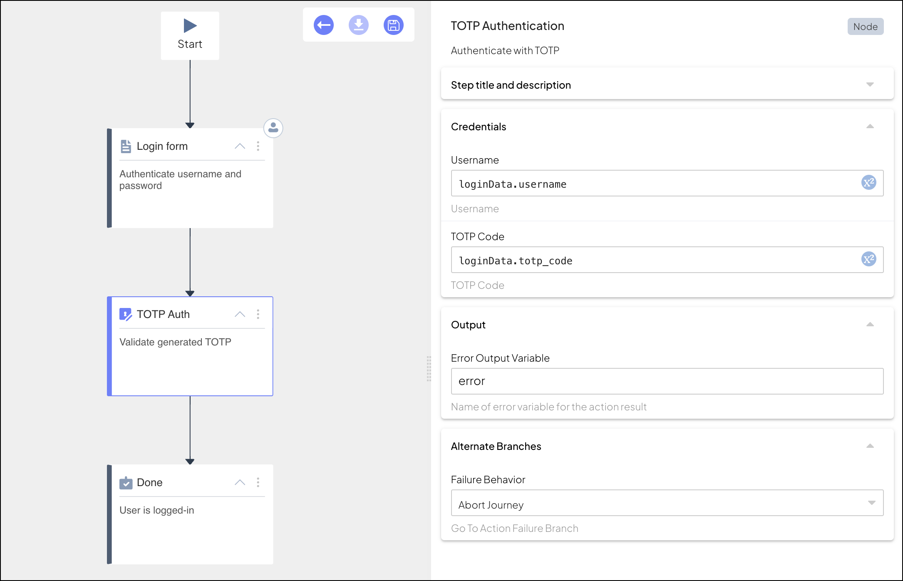
Task: Click the Node badge label
Action: 865,27
